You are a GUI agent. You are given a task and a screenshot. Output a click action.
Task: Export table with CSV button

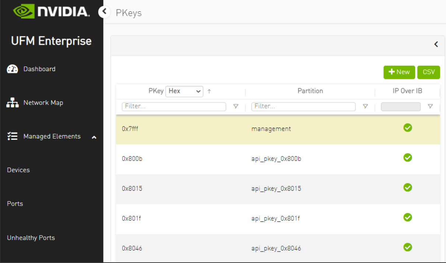click(428, 72)
